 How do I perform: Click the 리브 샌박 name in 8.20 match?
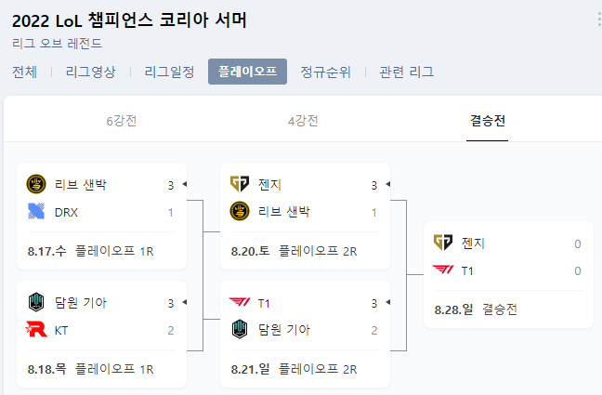[283, 211]
